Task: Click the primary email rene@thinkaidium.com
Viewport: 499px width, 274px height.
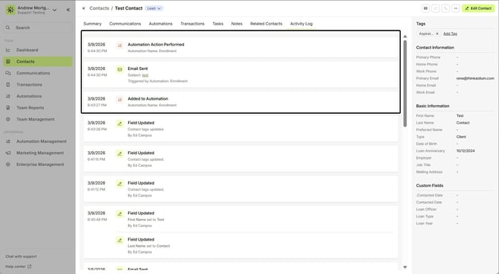Action: pyautogui.click(x=475, y=78)
